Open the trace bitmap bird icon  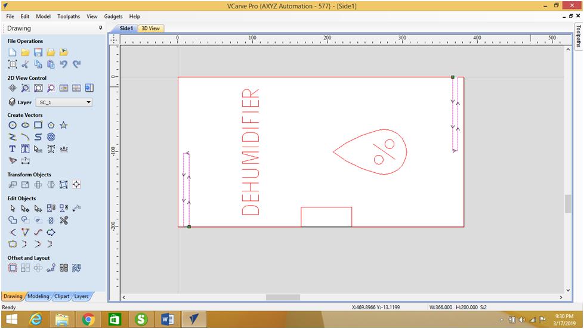(13, 161)
